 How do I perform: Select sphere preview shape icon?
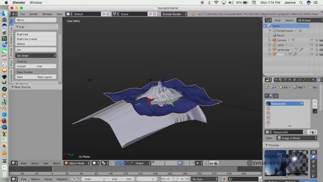(x=314, y=157)
